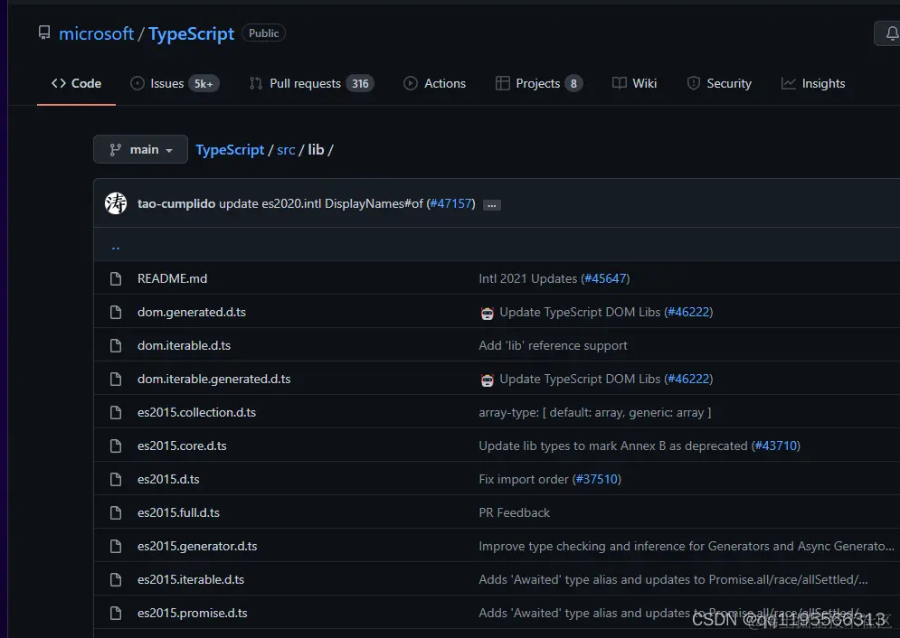Open es2015.core.d.ts file
The height and width of the screenshot is (638, 900).
(182, 446)
